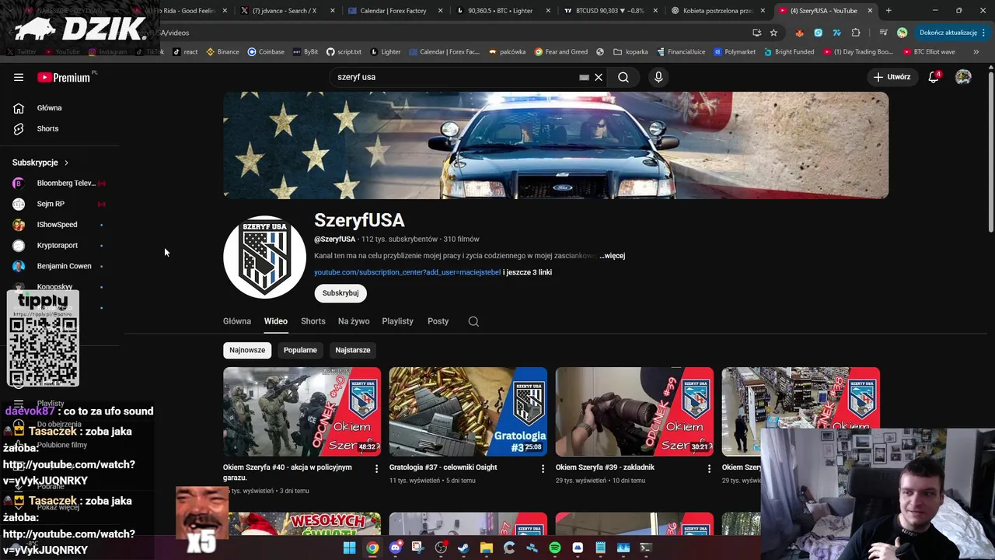Open the Polymarket bookmark
Viewport: 995px width, 560px height.
tap(734, 51)
